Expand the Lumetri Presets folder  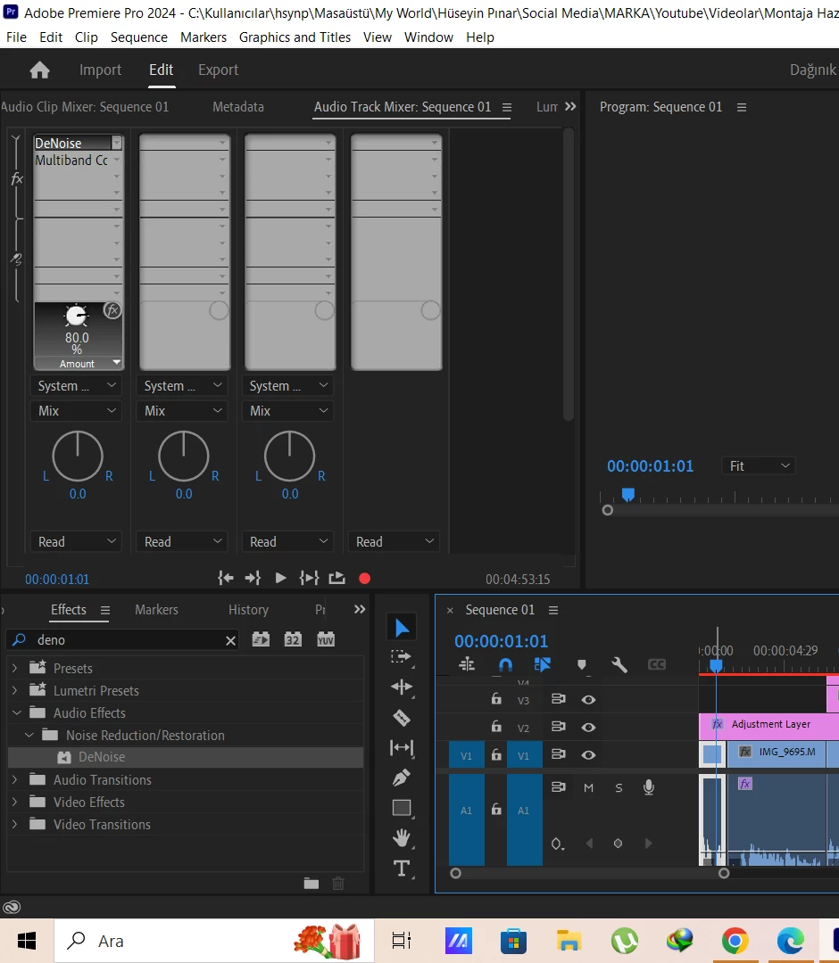click(15, 690)
